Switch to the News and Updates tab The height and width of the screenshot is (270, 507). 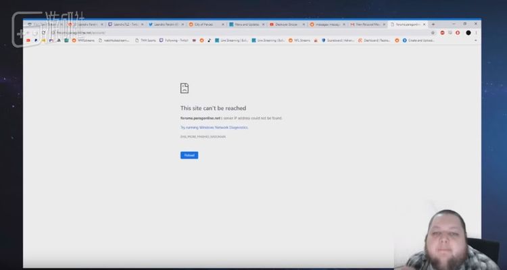(245, 24)
